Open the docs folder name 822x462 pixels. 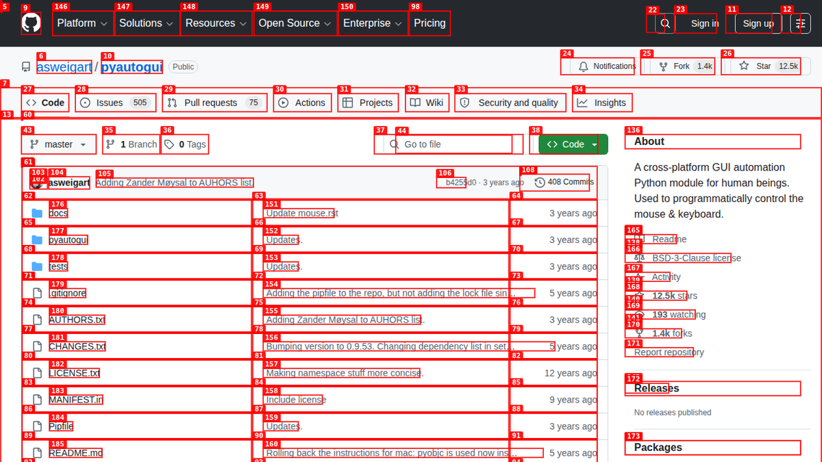58,214
